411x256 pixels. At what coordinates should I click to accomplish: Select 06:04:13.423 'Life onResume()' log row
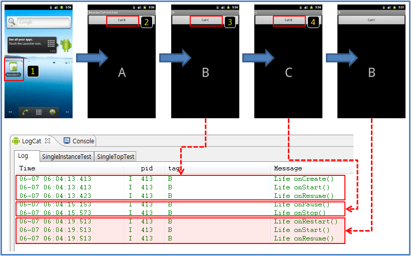click(x=180, y=196)
